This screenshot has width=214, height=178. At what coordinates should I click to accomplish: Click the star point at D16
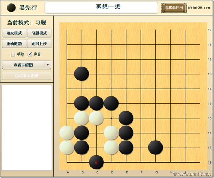click(111, 118)
